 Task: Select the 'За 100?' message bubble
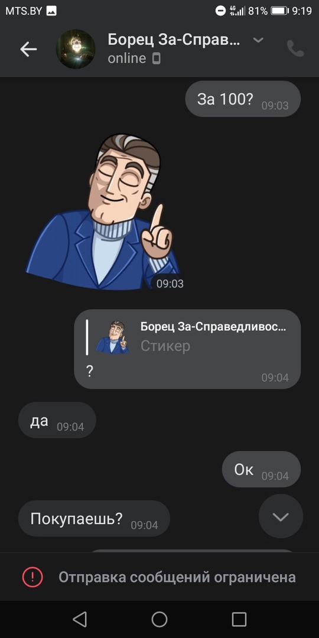243,99
